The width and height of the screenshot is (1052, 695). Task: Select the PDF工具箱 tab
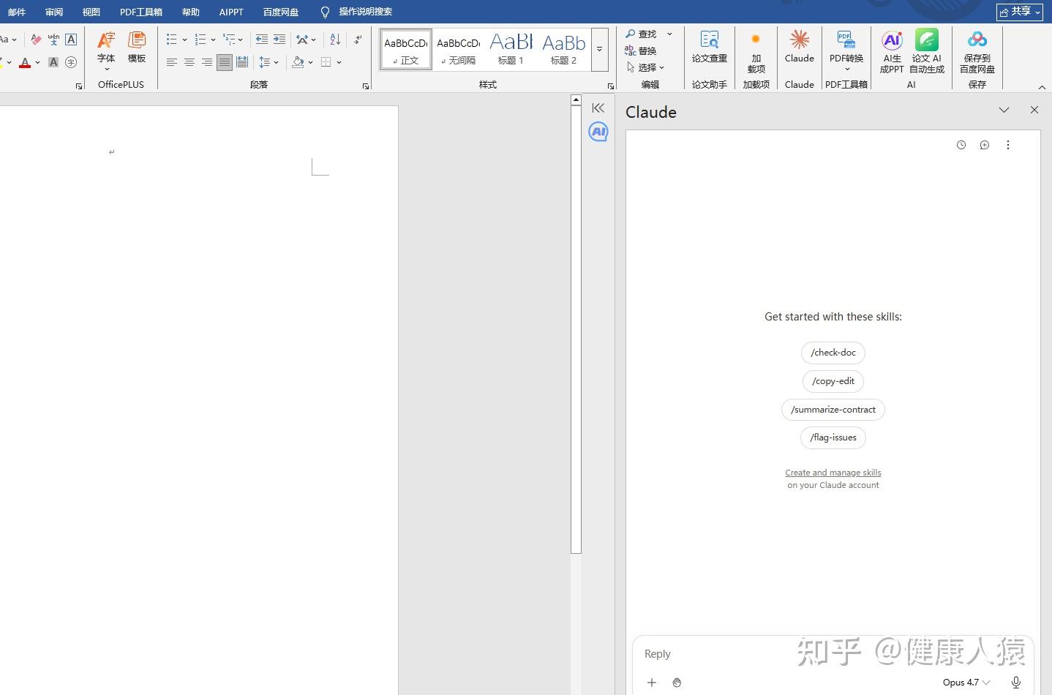coord(141,12)
